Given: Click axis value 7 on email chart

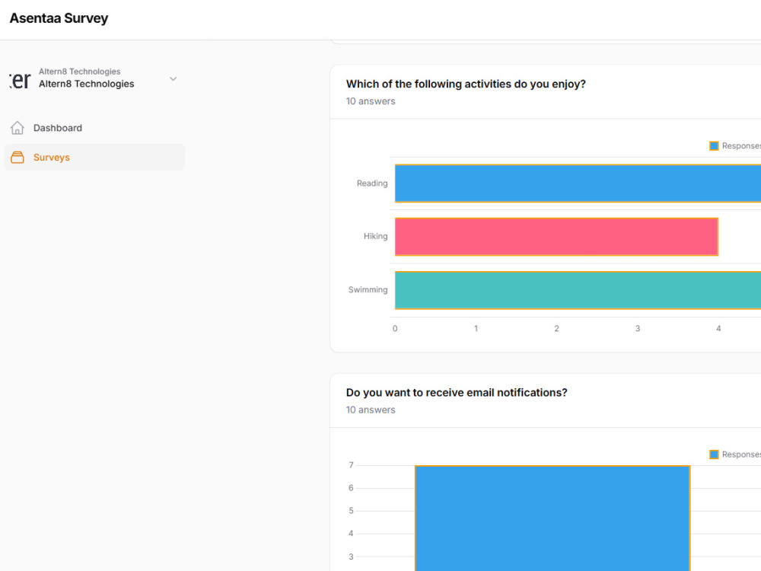Looking at the screenshot, I should (x=351, y=465).
